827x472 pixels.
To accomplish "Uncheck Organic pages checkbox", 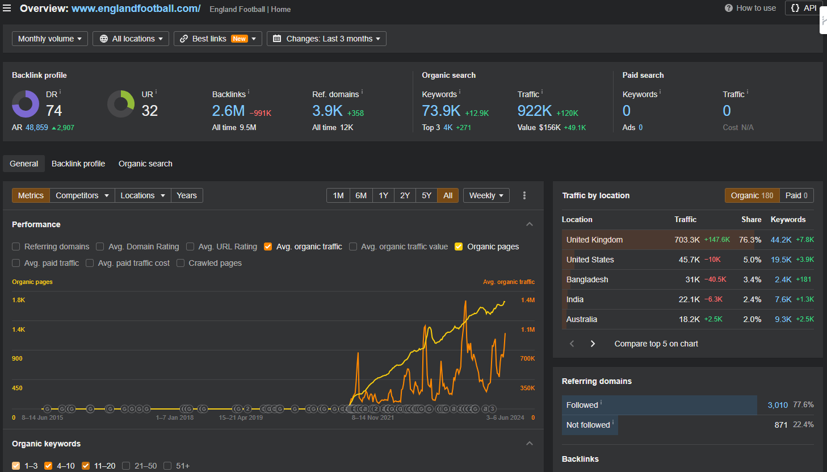I will (x=459, y=247).
